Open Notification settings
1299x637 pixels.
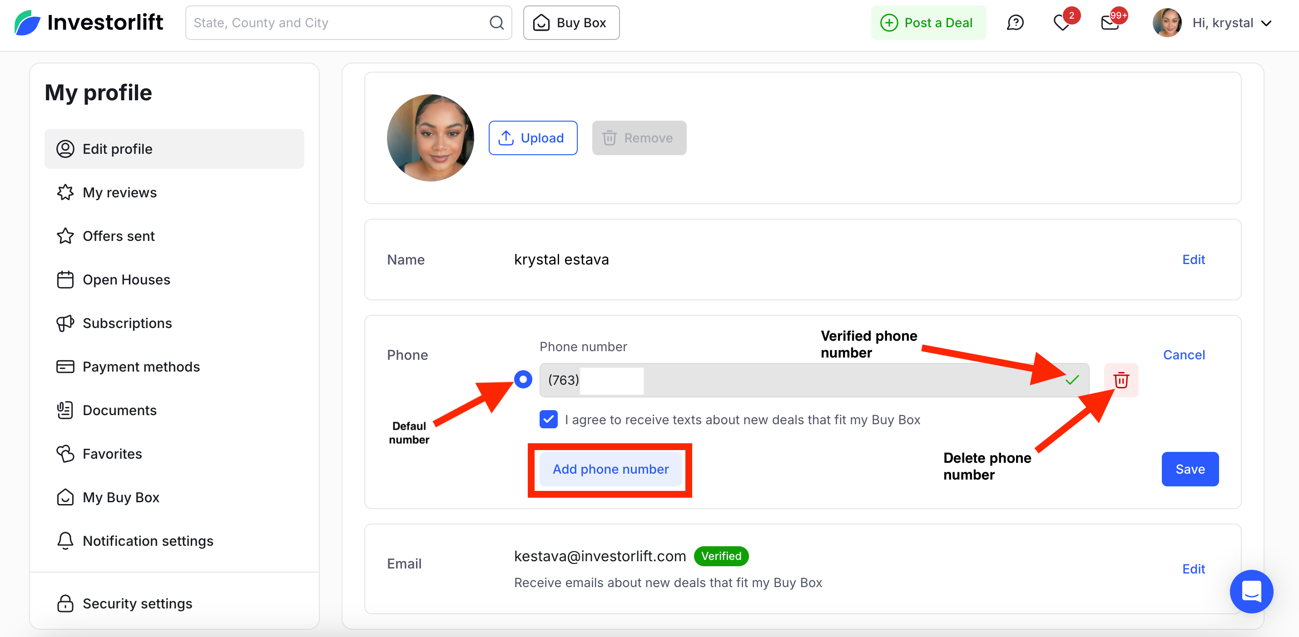tap(174, 541)
